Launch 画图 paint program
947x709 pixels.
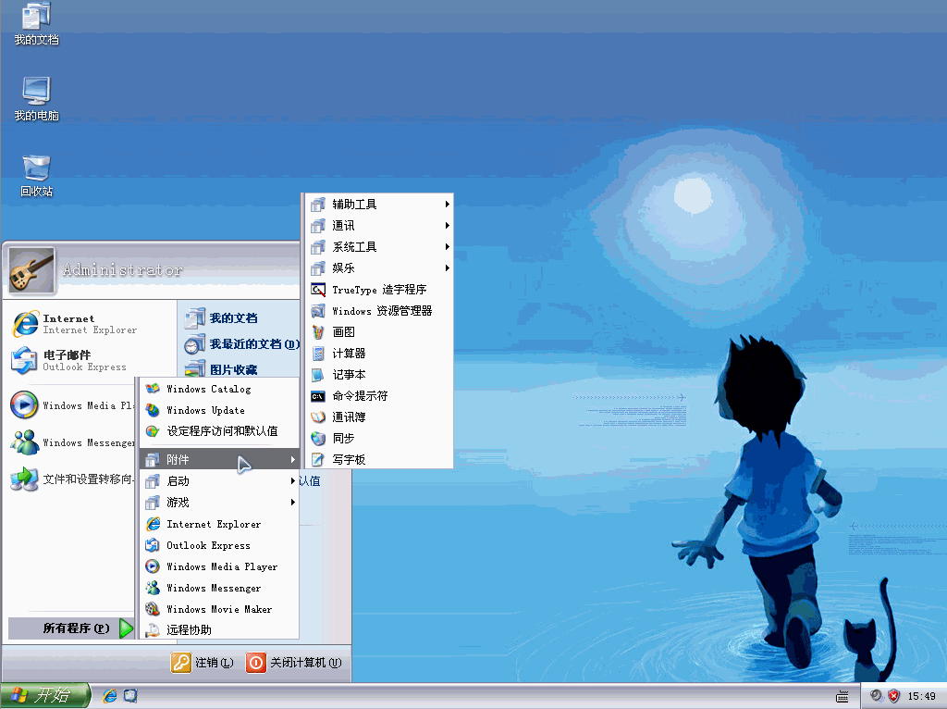[x=379, y=332]
